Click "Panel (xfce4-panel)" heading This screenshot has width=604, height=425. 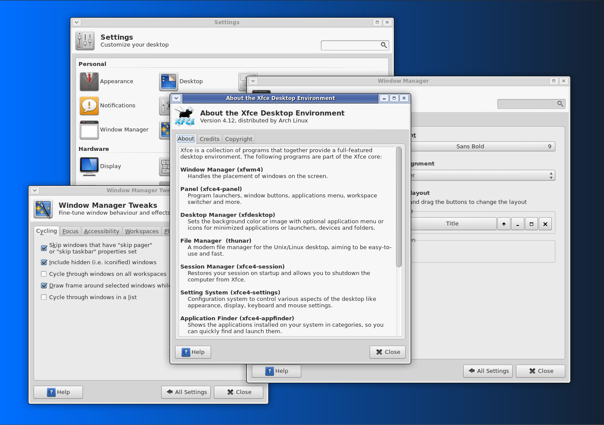211,189
